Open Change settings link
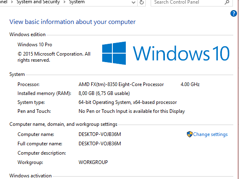Image resolution: width=239 pixels, height=179 pixels. click(210, 134)
